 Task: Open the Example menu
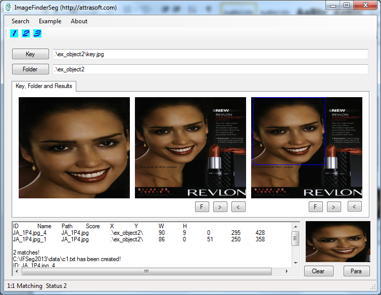point(50,21)
